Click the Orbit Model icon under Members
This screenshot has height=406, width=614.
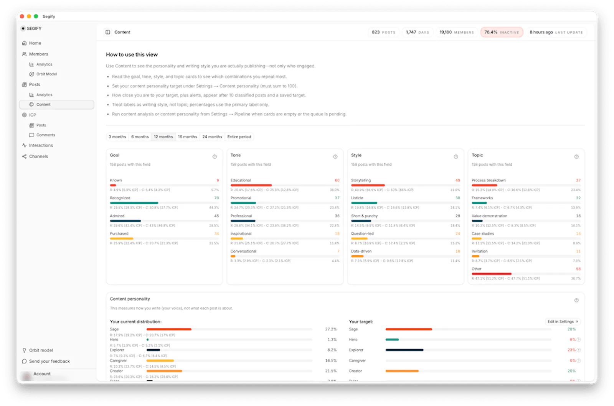31,74
